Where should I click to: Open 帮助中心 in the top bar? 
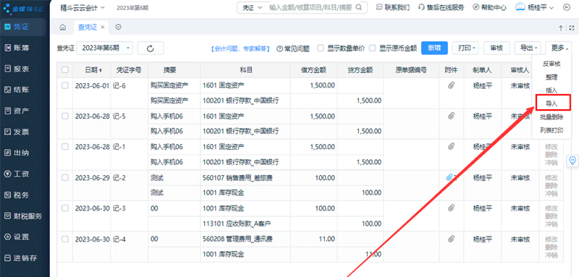pyautogui.click(x=489, y=7)
